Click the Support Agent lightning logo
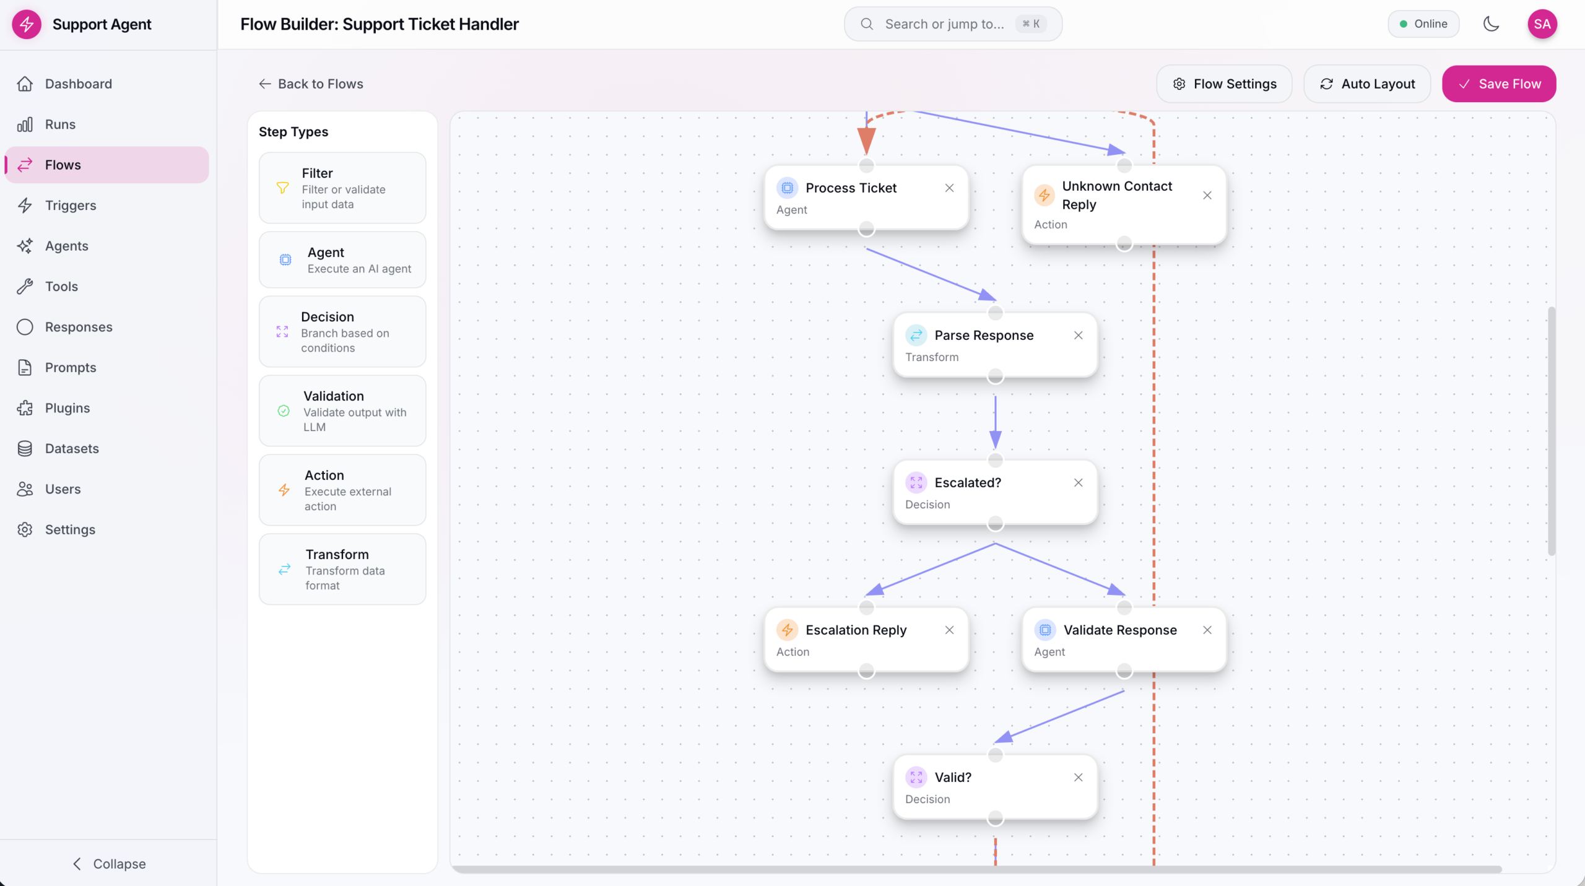Screen dimensions: 1585x886 27,24
